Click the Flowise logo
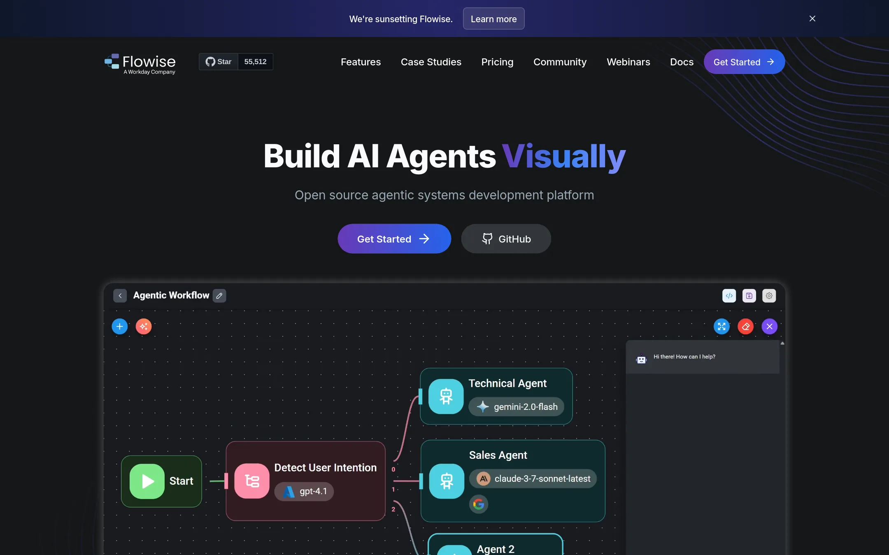Image resolution: width=889 pixels, height=555 pixels. point(140,64)
